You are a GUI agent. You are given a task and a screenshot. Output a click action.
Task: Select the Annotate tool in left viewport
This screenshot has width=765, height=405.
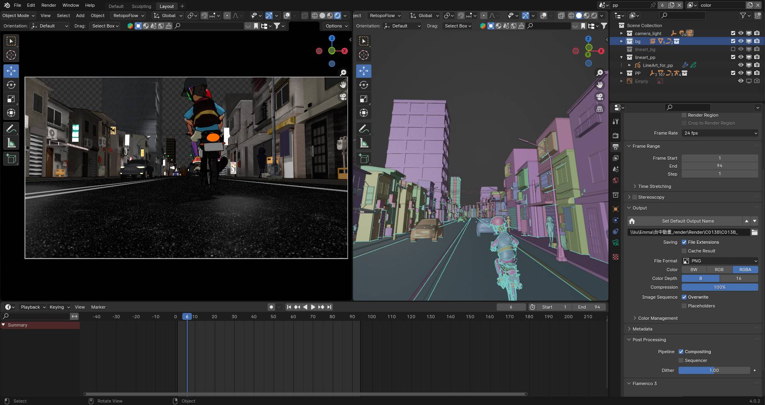tap(11, 129)
